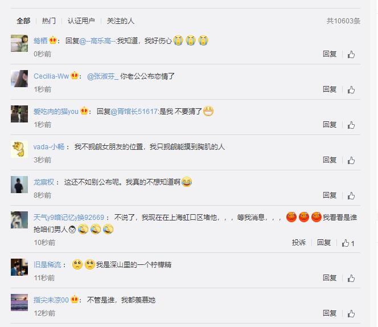The width and height of the screenshot is (378, 327).
Task: Switch to the 热门 comments tab
Action: (x=49, y=21)
